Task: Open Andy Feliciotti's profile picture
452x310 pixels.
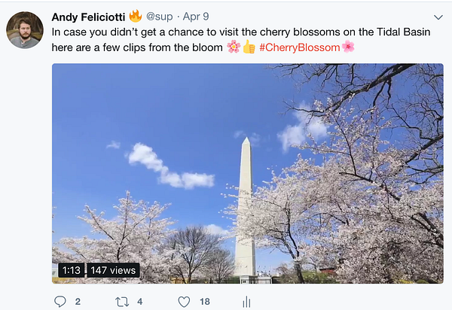Action: [25, 30]
